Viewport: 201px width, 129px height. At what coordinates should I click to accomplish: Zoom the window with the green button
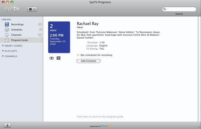(12, 2)
